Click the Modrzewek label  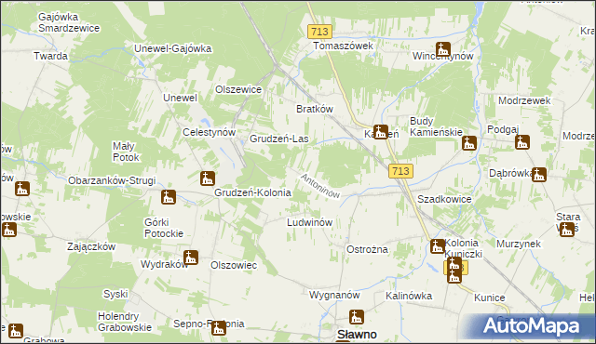[524, 101]
